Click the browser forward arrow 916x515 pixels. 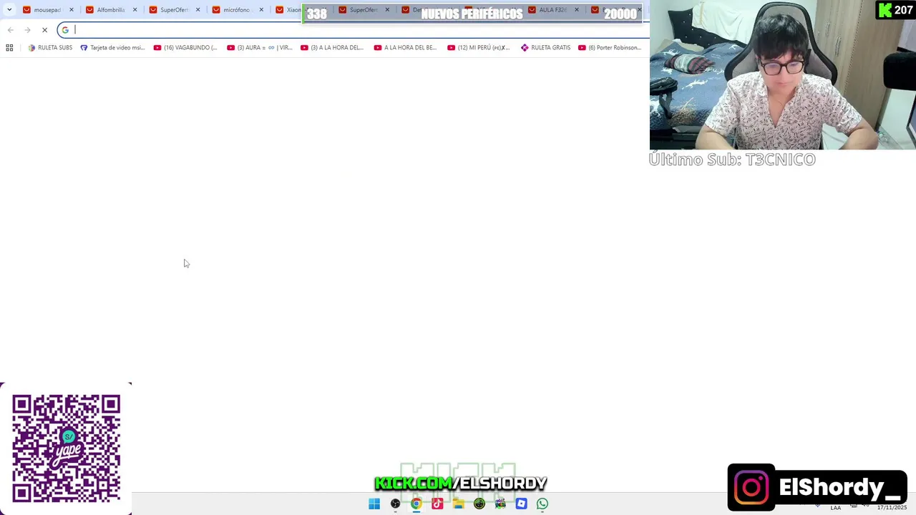27,30
